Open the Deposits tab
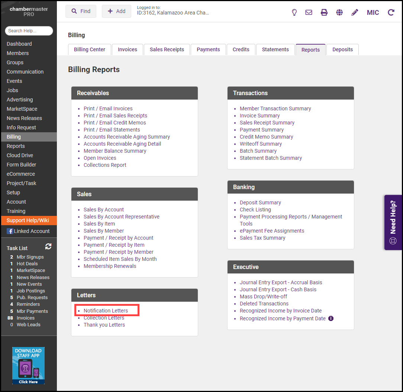Image resolution: width=403 pixels, height=392 pixels. (x=342, y=49)
